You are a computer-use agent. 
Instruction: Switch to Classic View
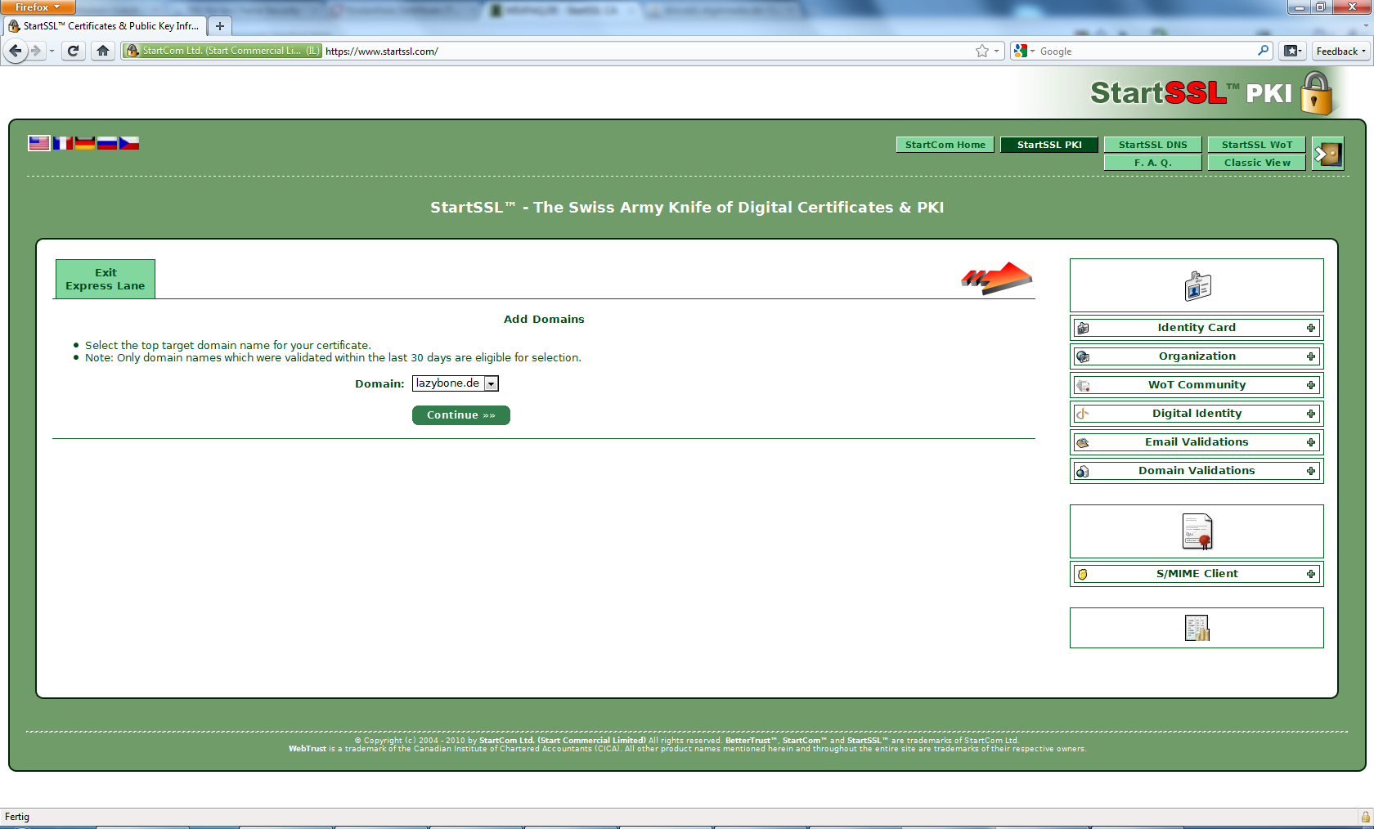click(1257, 163)
